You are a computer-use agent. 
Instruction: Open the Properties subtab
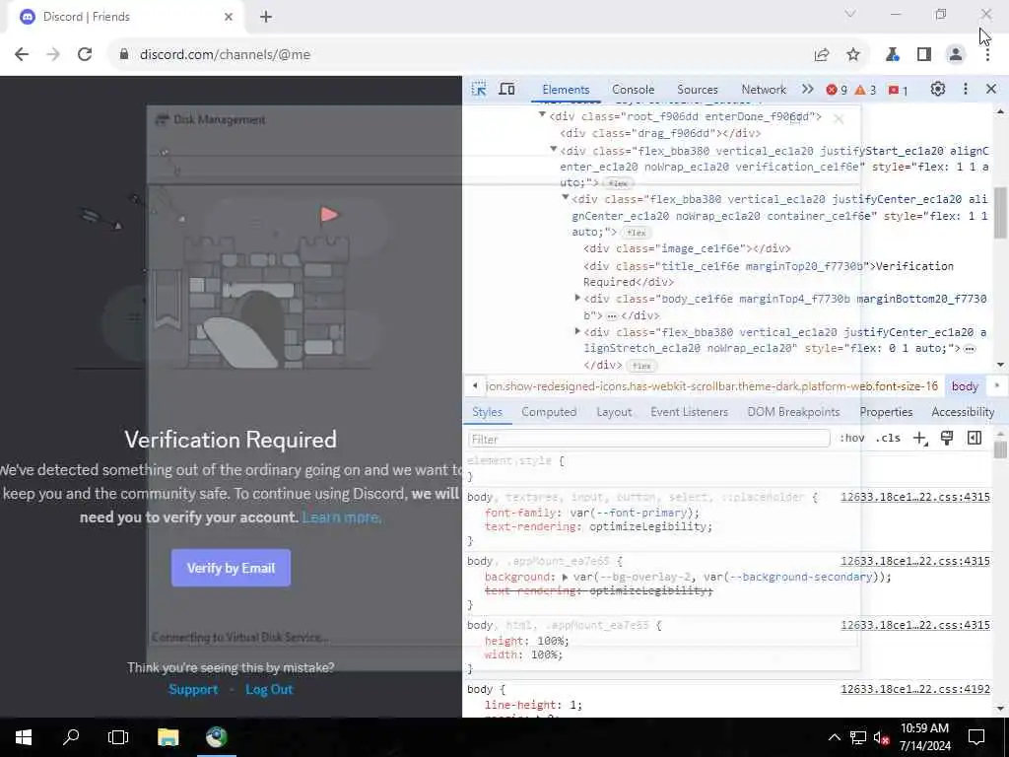(x=886, y=412)
